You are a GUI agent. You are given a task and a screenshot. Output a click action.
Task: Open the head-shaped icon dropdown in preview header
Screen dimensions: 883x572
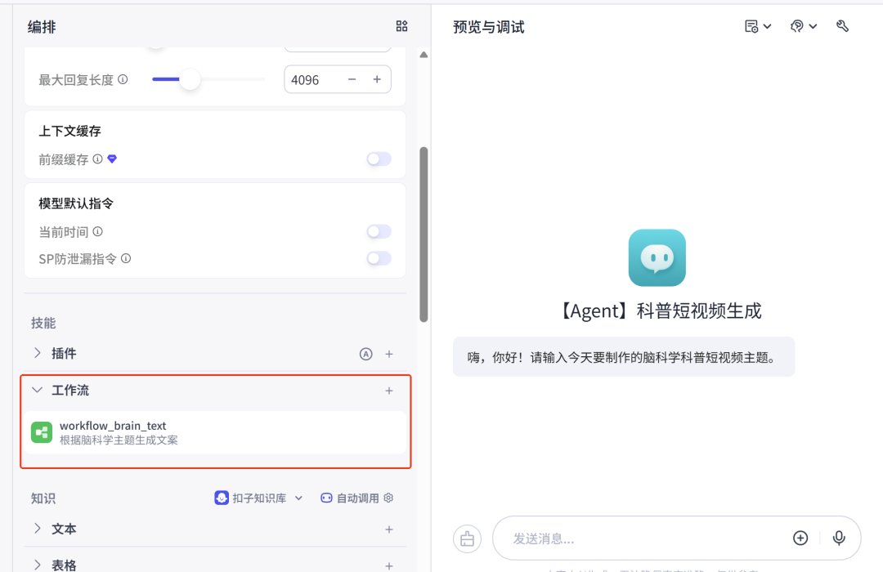tap(804, 26)
